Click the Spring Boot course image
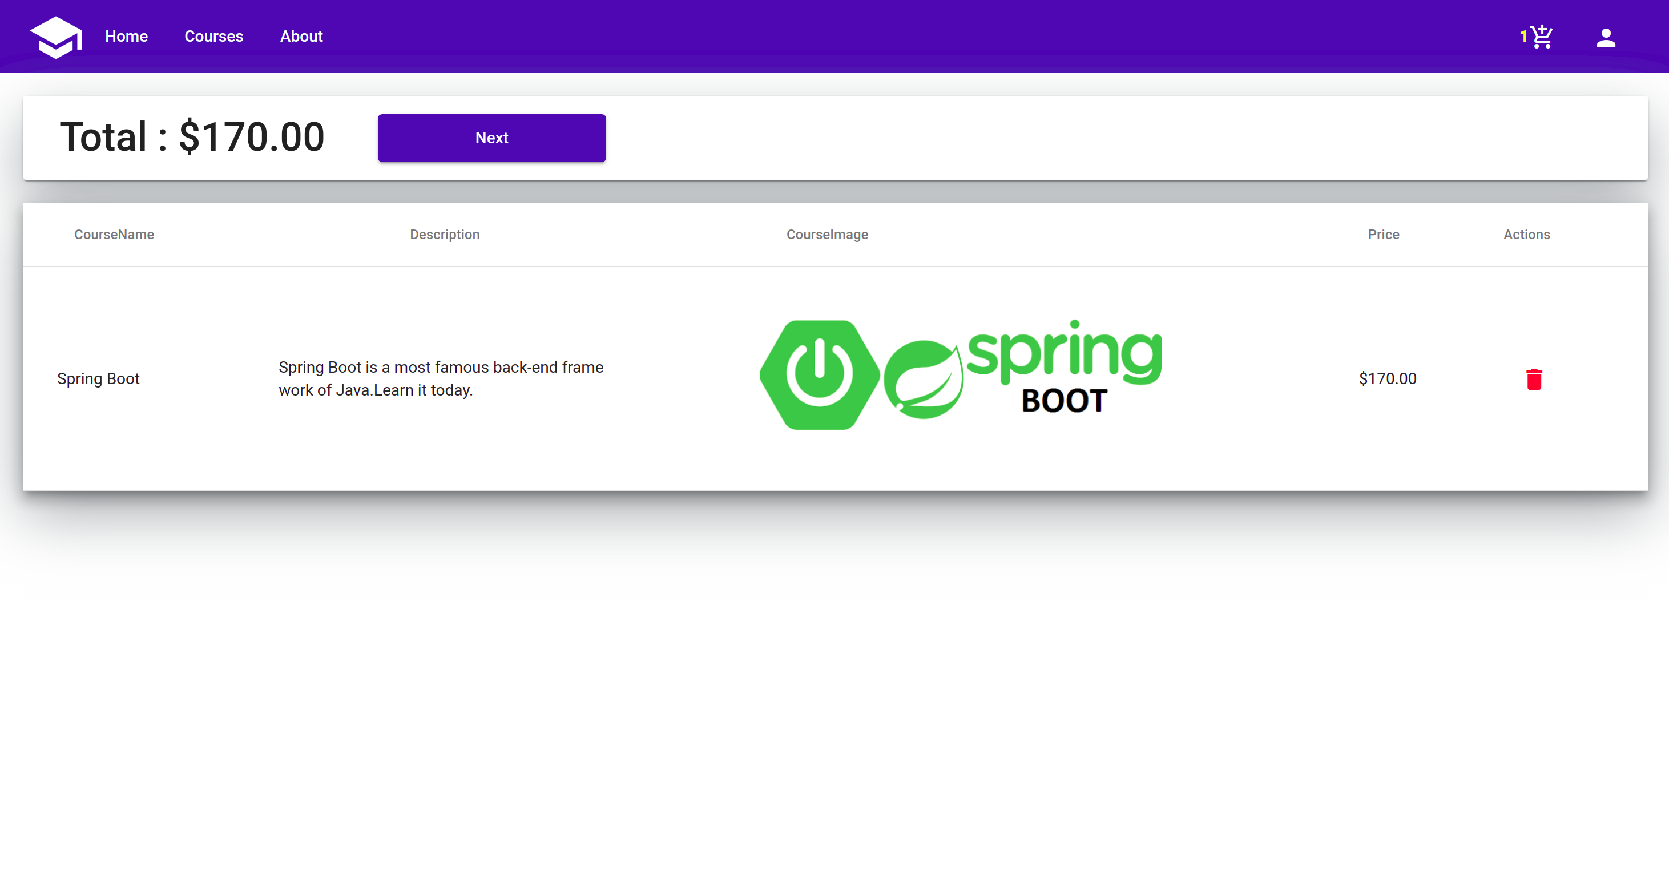The width and height of the screenshot is (1669, 871). (961, 375)
